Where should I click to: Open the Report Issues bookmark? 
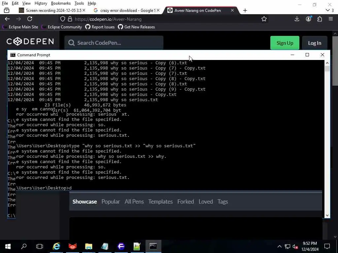(100, 27)
